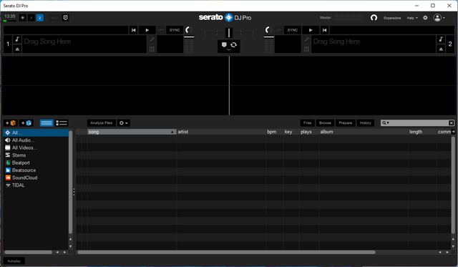Click library horizontal scrollbar

pyautogui.click(x=226, y=252)
